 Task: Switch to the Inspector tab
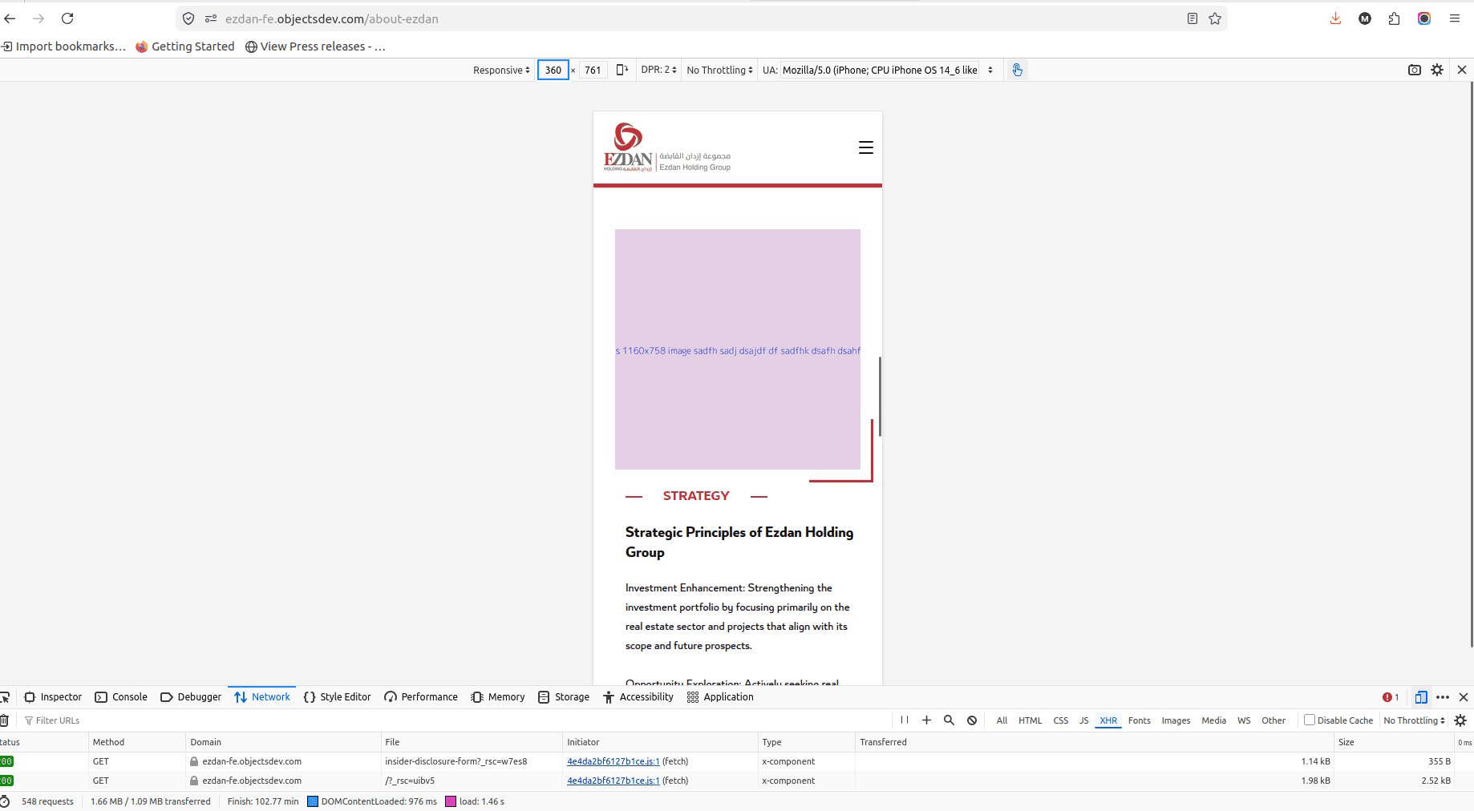[53, 697]
